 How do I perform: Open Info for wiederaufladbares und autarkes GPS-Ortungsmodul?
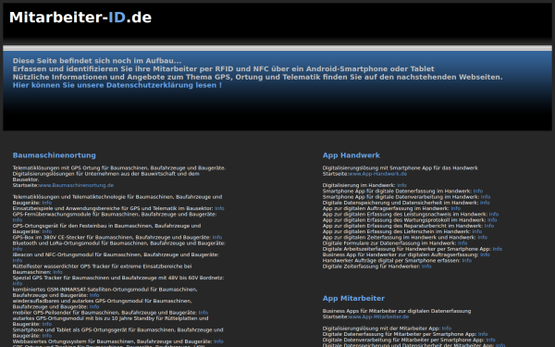pyautogui.click(x=94, y=307)
